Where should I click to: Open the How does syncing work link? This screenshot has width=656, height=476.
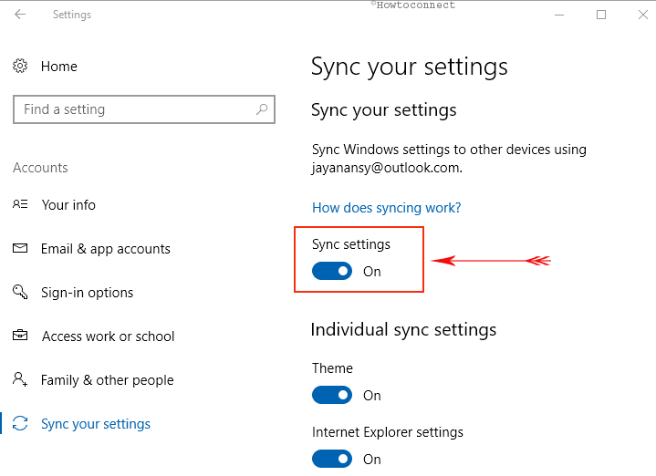[x=386, y=208]
